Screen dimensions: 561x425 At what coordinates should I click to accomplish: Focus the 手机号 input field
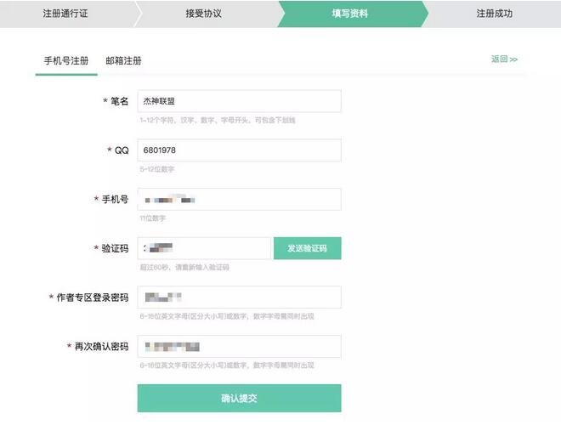coord(239,199)
